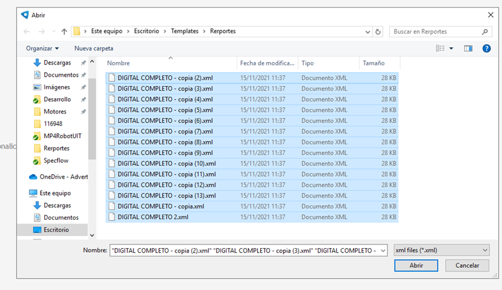Click the blue Help question mark icon
Viewport: 502px width, 290px height.
486,48
